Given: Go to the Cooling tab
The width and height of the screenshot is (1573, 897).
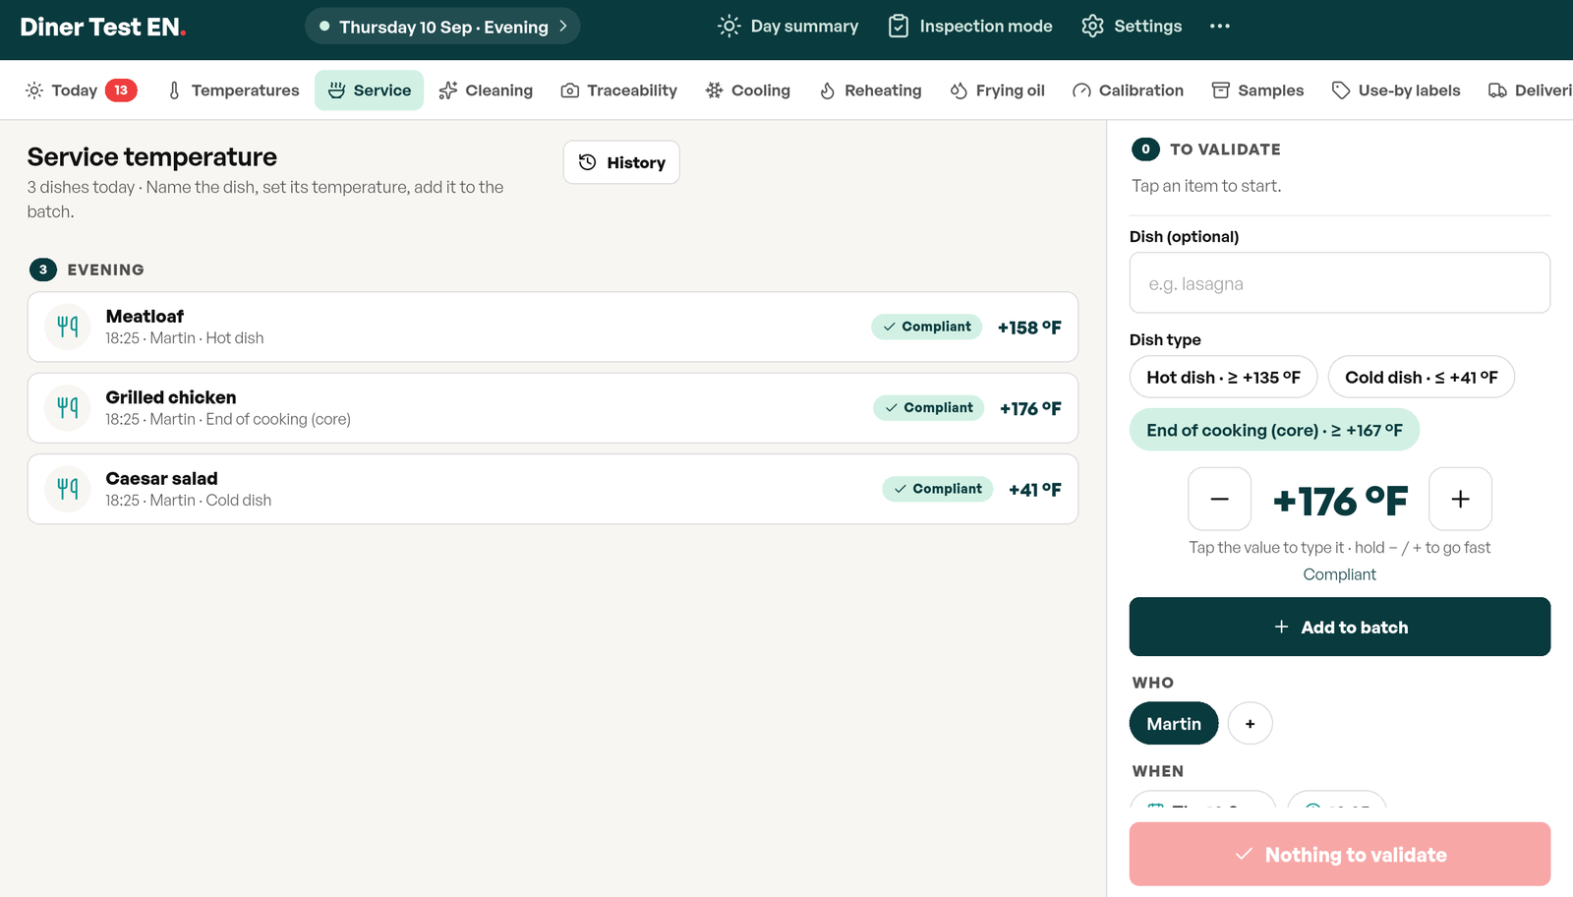Looking at the screenshot, I should tap(748, 90).
